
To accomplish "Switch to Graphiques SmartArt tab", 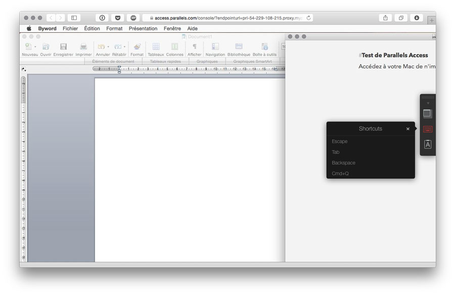I will pos(252,61).
